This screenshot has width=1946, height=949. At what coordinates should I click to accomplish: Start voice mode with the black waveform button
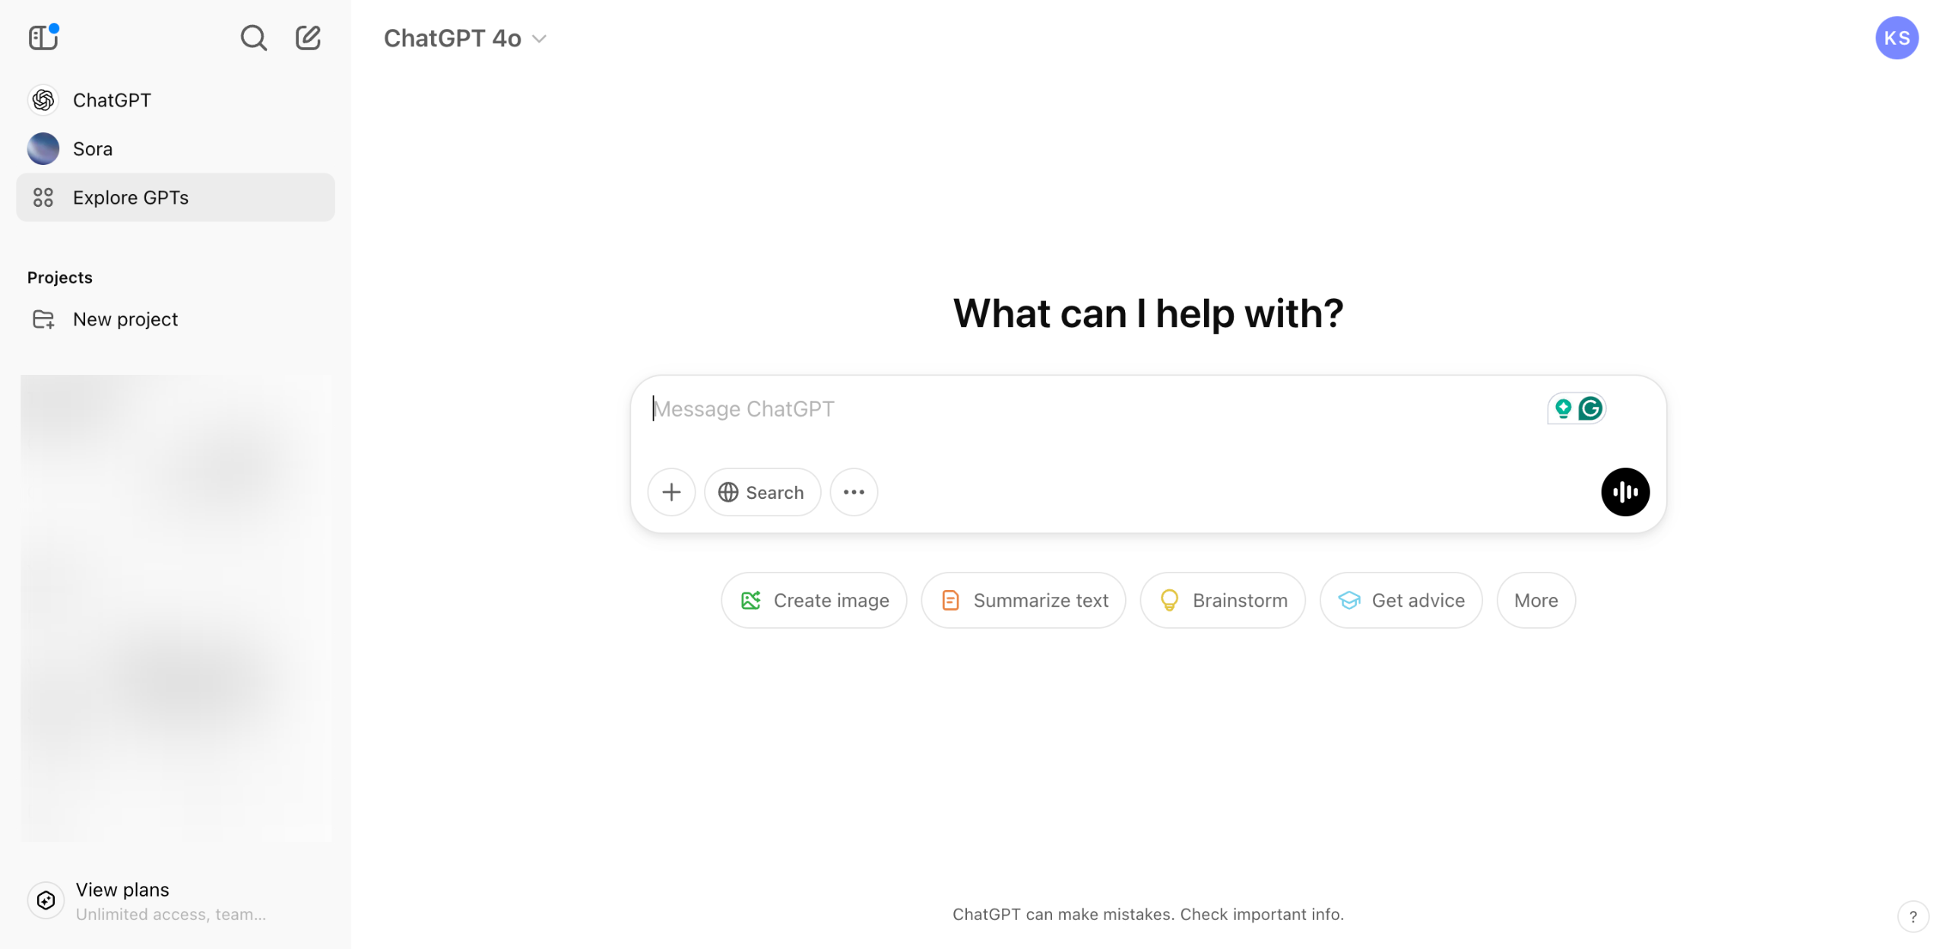(x=1625, y=492)
